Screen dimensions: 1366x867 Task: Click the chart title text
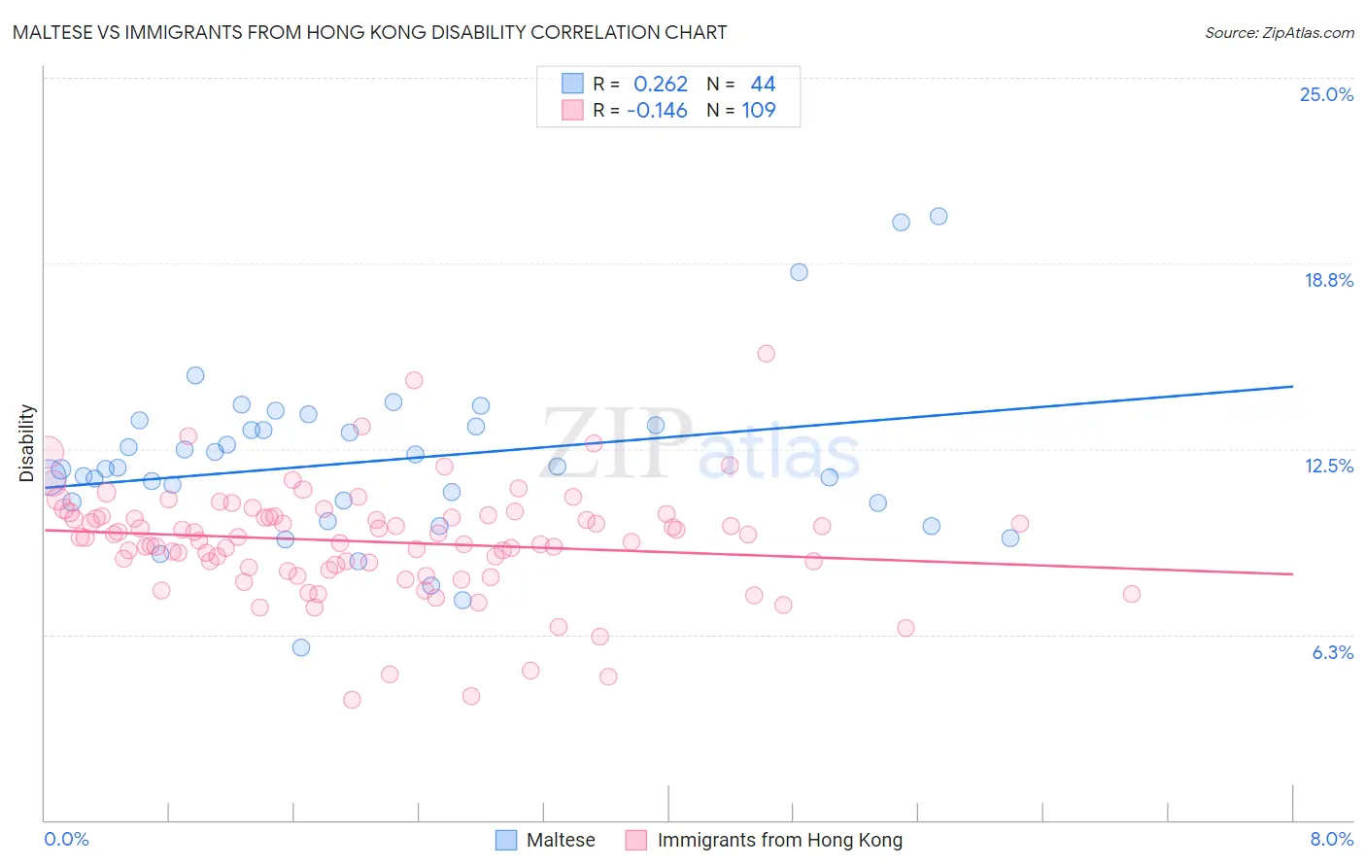pyautogui.click(x=369, y=32)
